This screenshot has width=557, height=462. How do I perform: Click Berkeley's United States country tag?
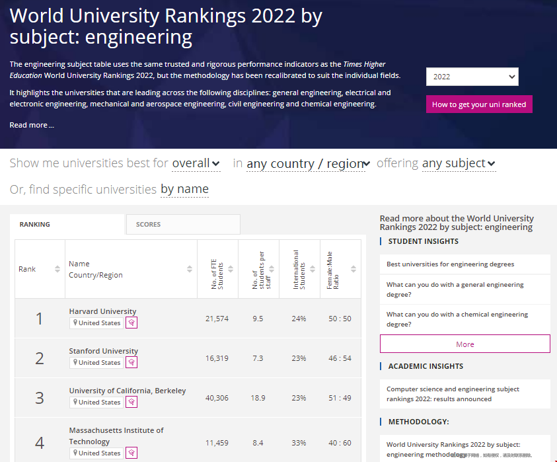[x=96, y=402]
